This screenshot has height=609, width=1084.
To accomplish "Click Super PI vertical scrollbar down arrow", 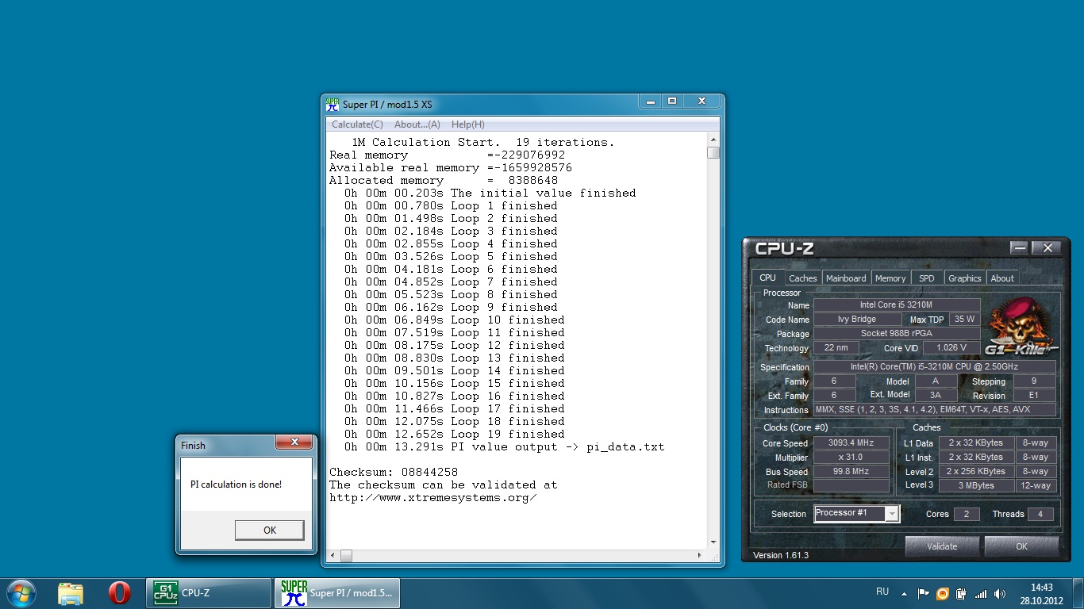I will click(x=713, y=542).
